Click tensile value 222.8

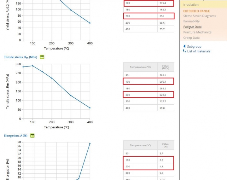pyautogui.click(x=163, y=95)
